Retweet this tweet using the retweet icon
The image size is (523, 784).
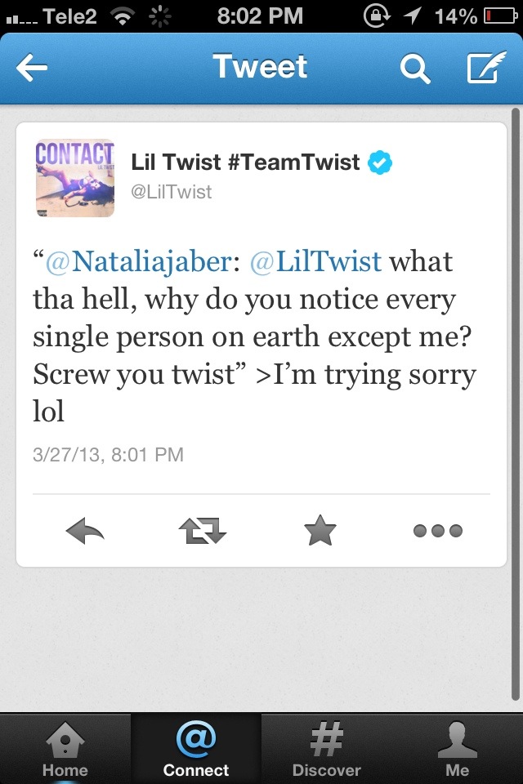202,531
